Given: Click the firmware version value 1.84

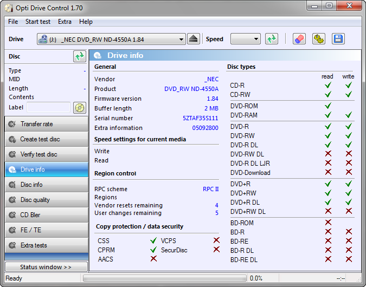Looking at the screenshot, I should point(213,99).
